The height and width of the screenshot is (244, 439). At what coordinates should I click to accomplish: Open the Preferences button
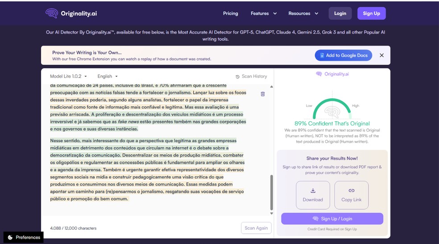coord(24,237)
